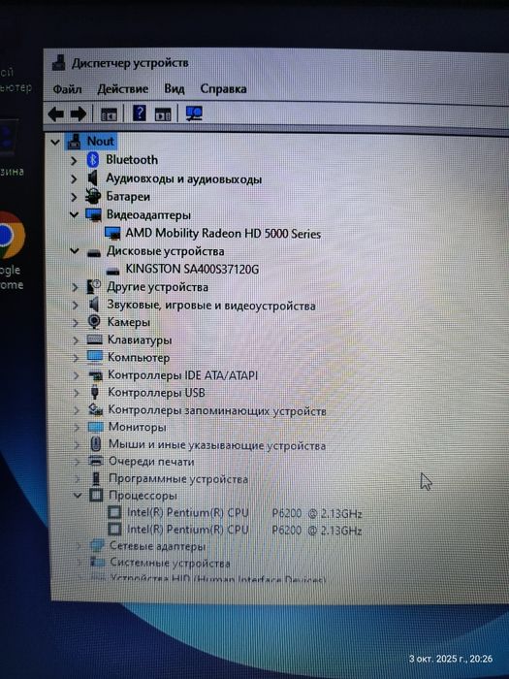Click the monitor icon beside Мониторы
509x679 pixels.
pyautogui.click(x=95, y=427)
